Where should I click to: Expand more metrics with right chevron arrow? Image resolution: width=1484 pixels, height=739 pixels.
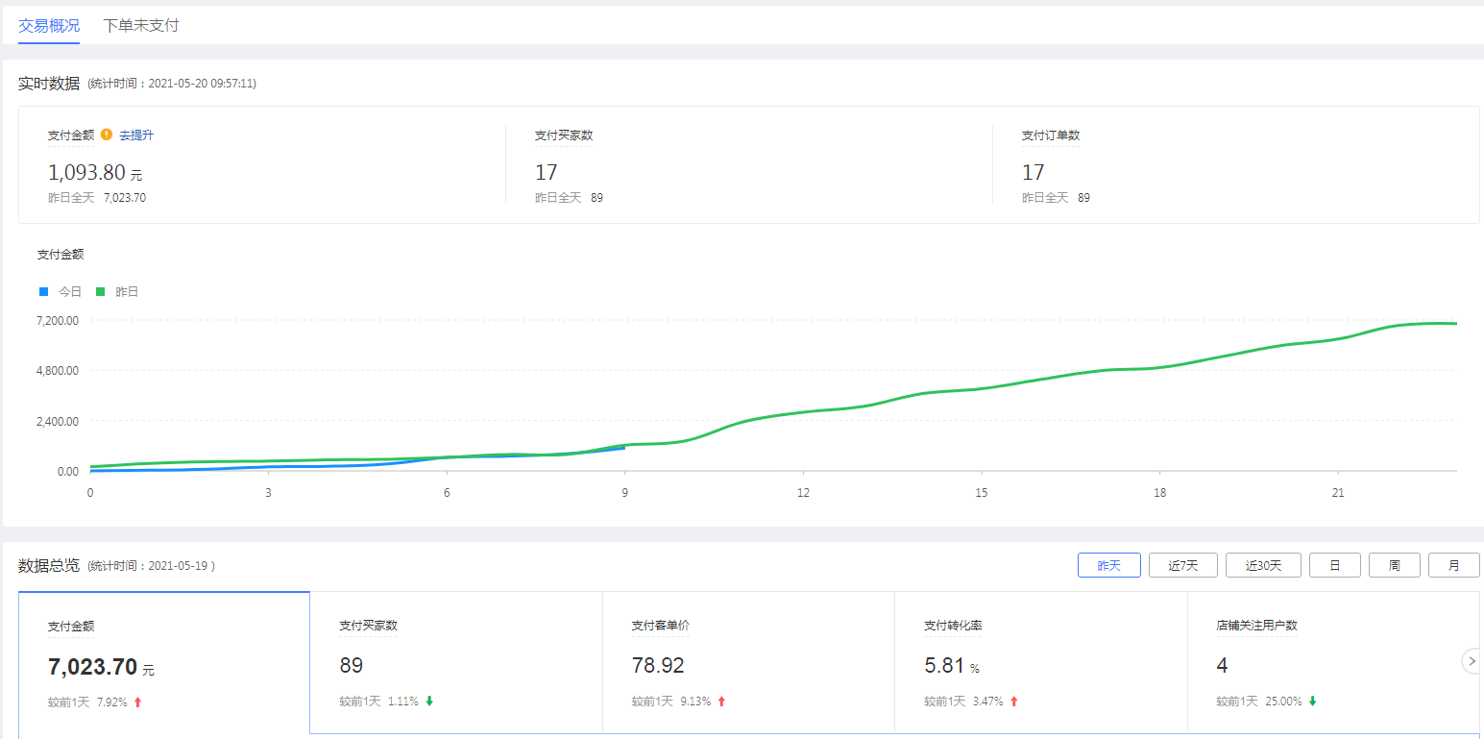point(1472,661)
